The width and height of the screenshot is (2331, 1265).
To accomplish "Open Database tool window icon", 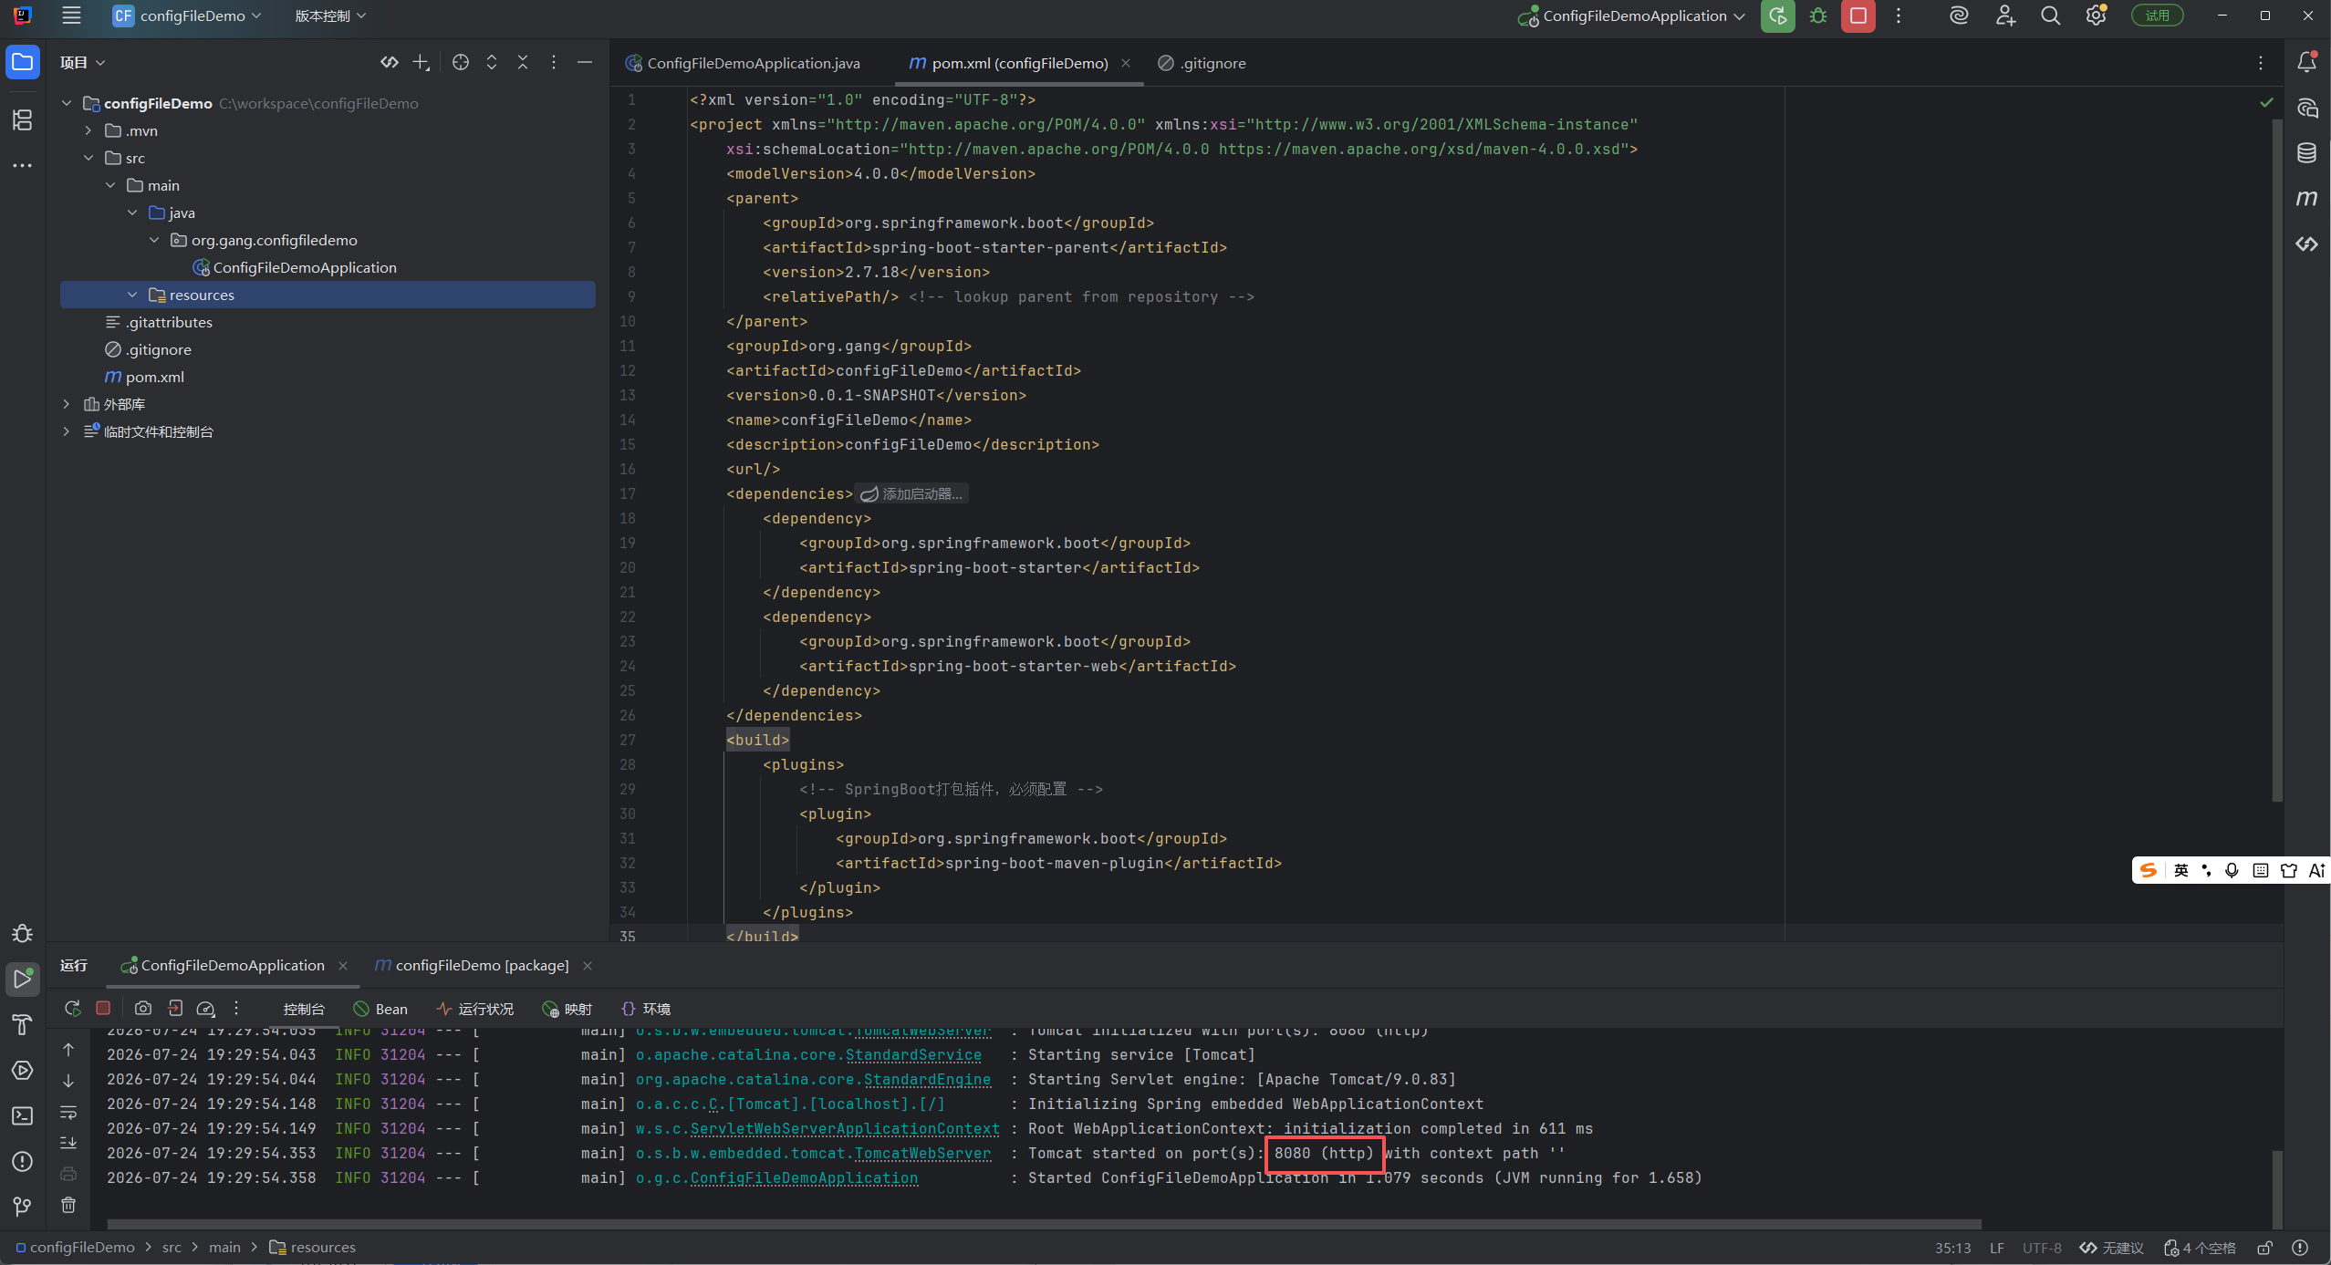I will pos(2307,153).
